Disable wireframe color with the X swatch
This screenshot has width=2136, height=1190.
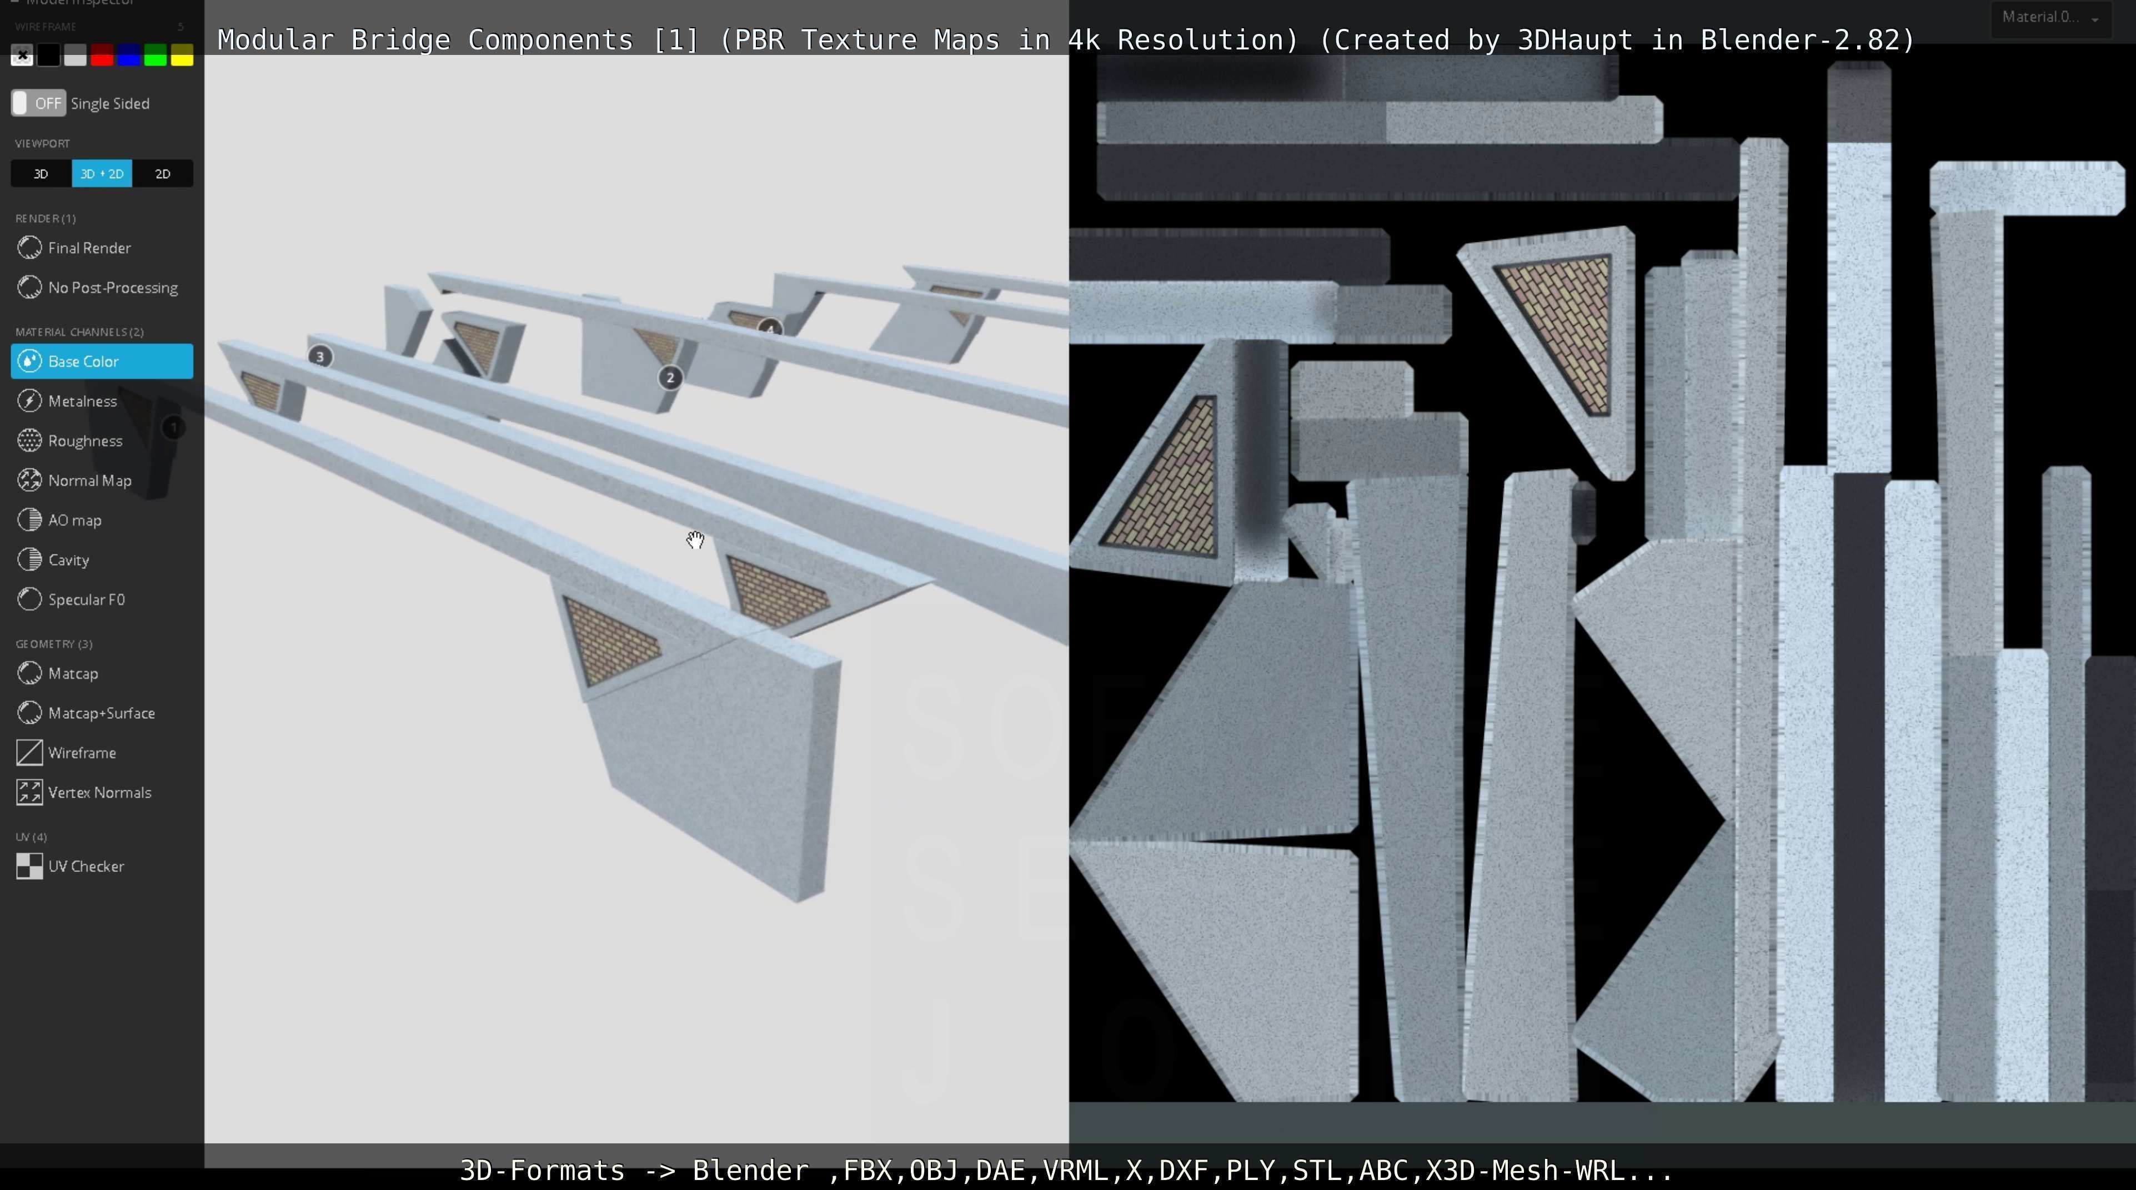pos(22,56)
